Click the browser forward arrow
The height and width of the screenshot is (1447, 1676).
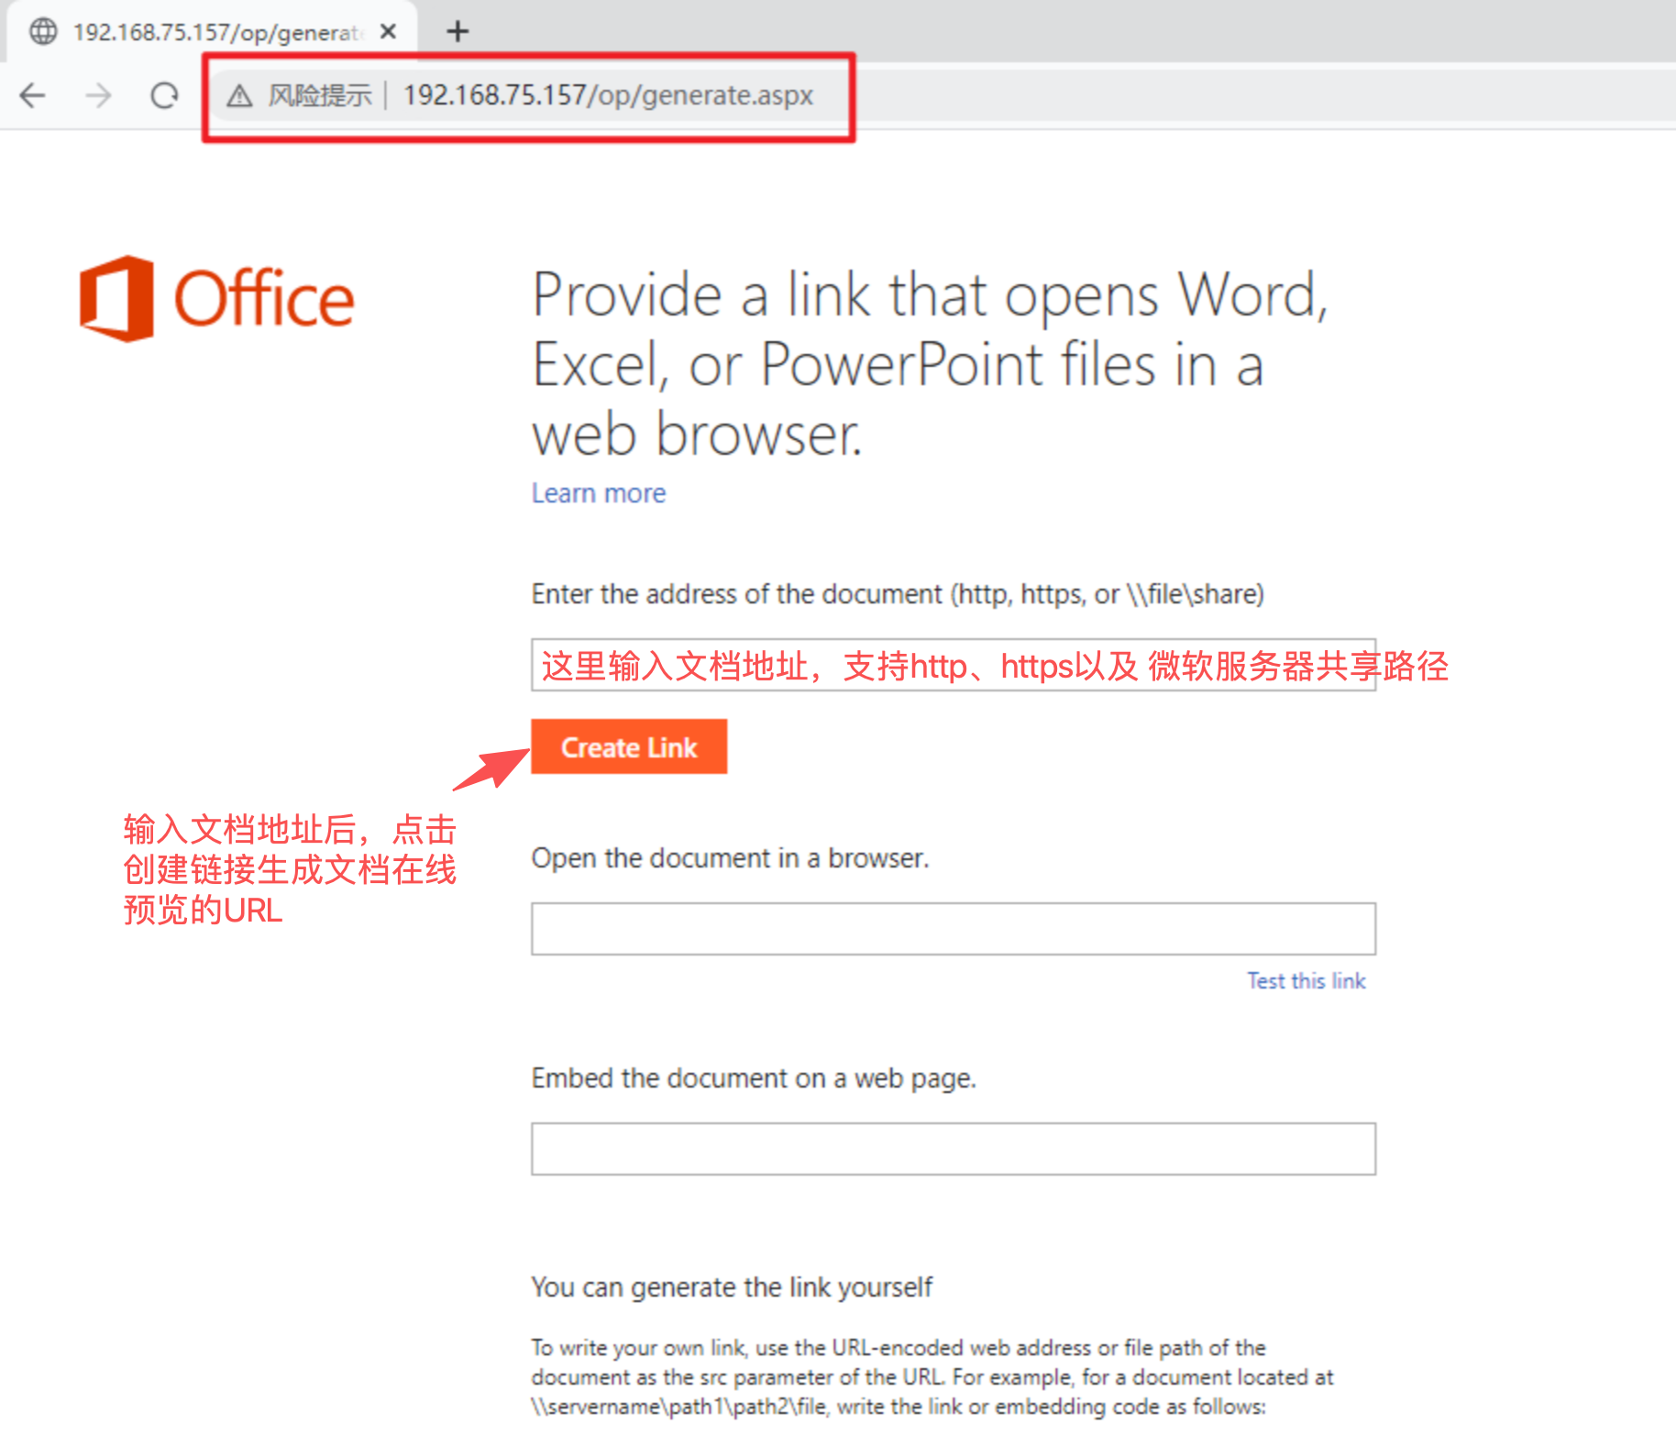coord(98,95)
